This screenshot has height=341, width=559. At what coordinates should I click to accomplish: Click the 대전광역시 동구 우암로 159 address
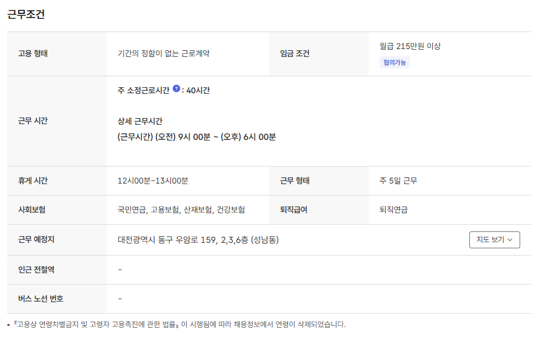(198, 240)
